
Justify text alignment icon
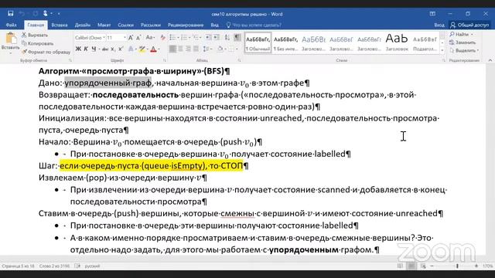click(196, 49)
